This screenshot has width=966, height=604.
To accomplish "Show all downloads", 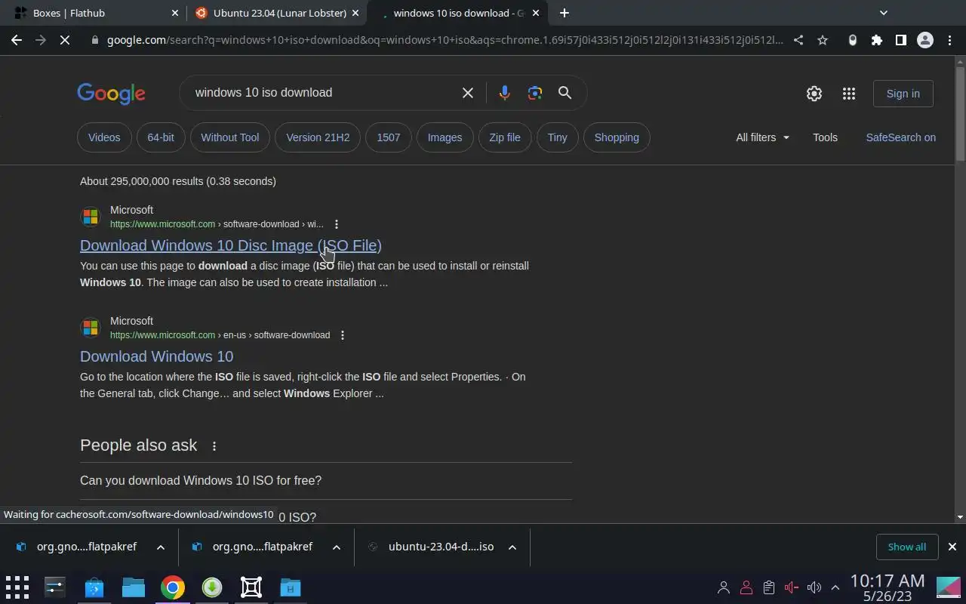I will click(907, 547).
